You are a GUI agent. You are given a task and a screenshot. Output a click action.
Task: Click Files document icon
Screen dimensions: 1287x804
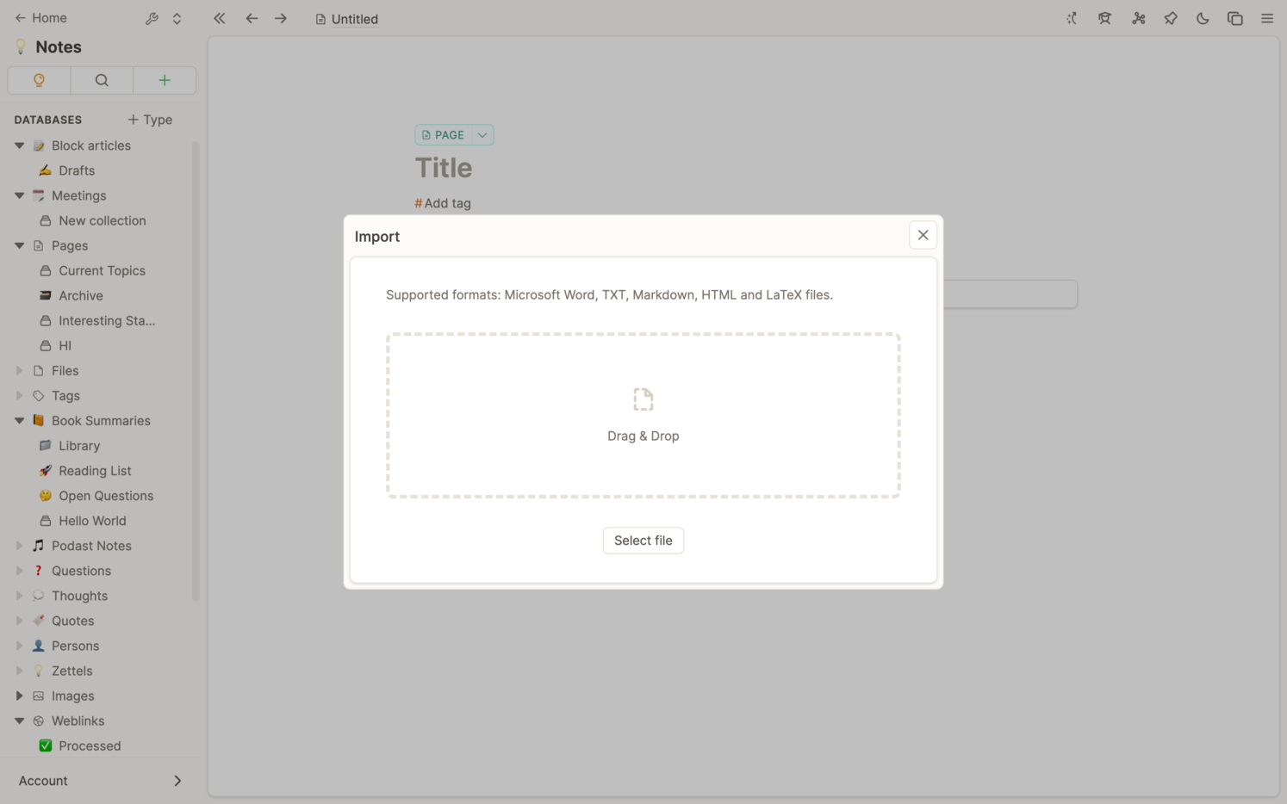point(38,370)
